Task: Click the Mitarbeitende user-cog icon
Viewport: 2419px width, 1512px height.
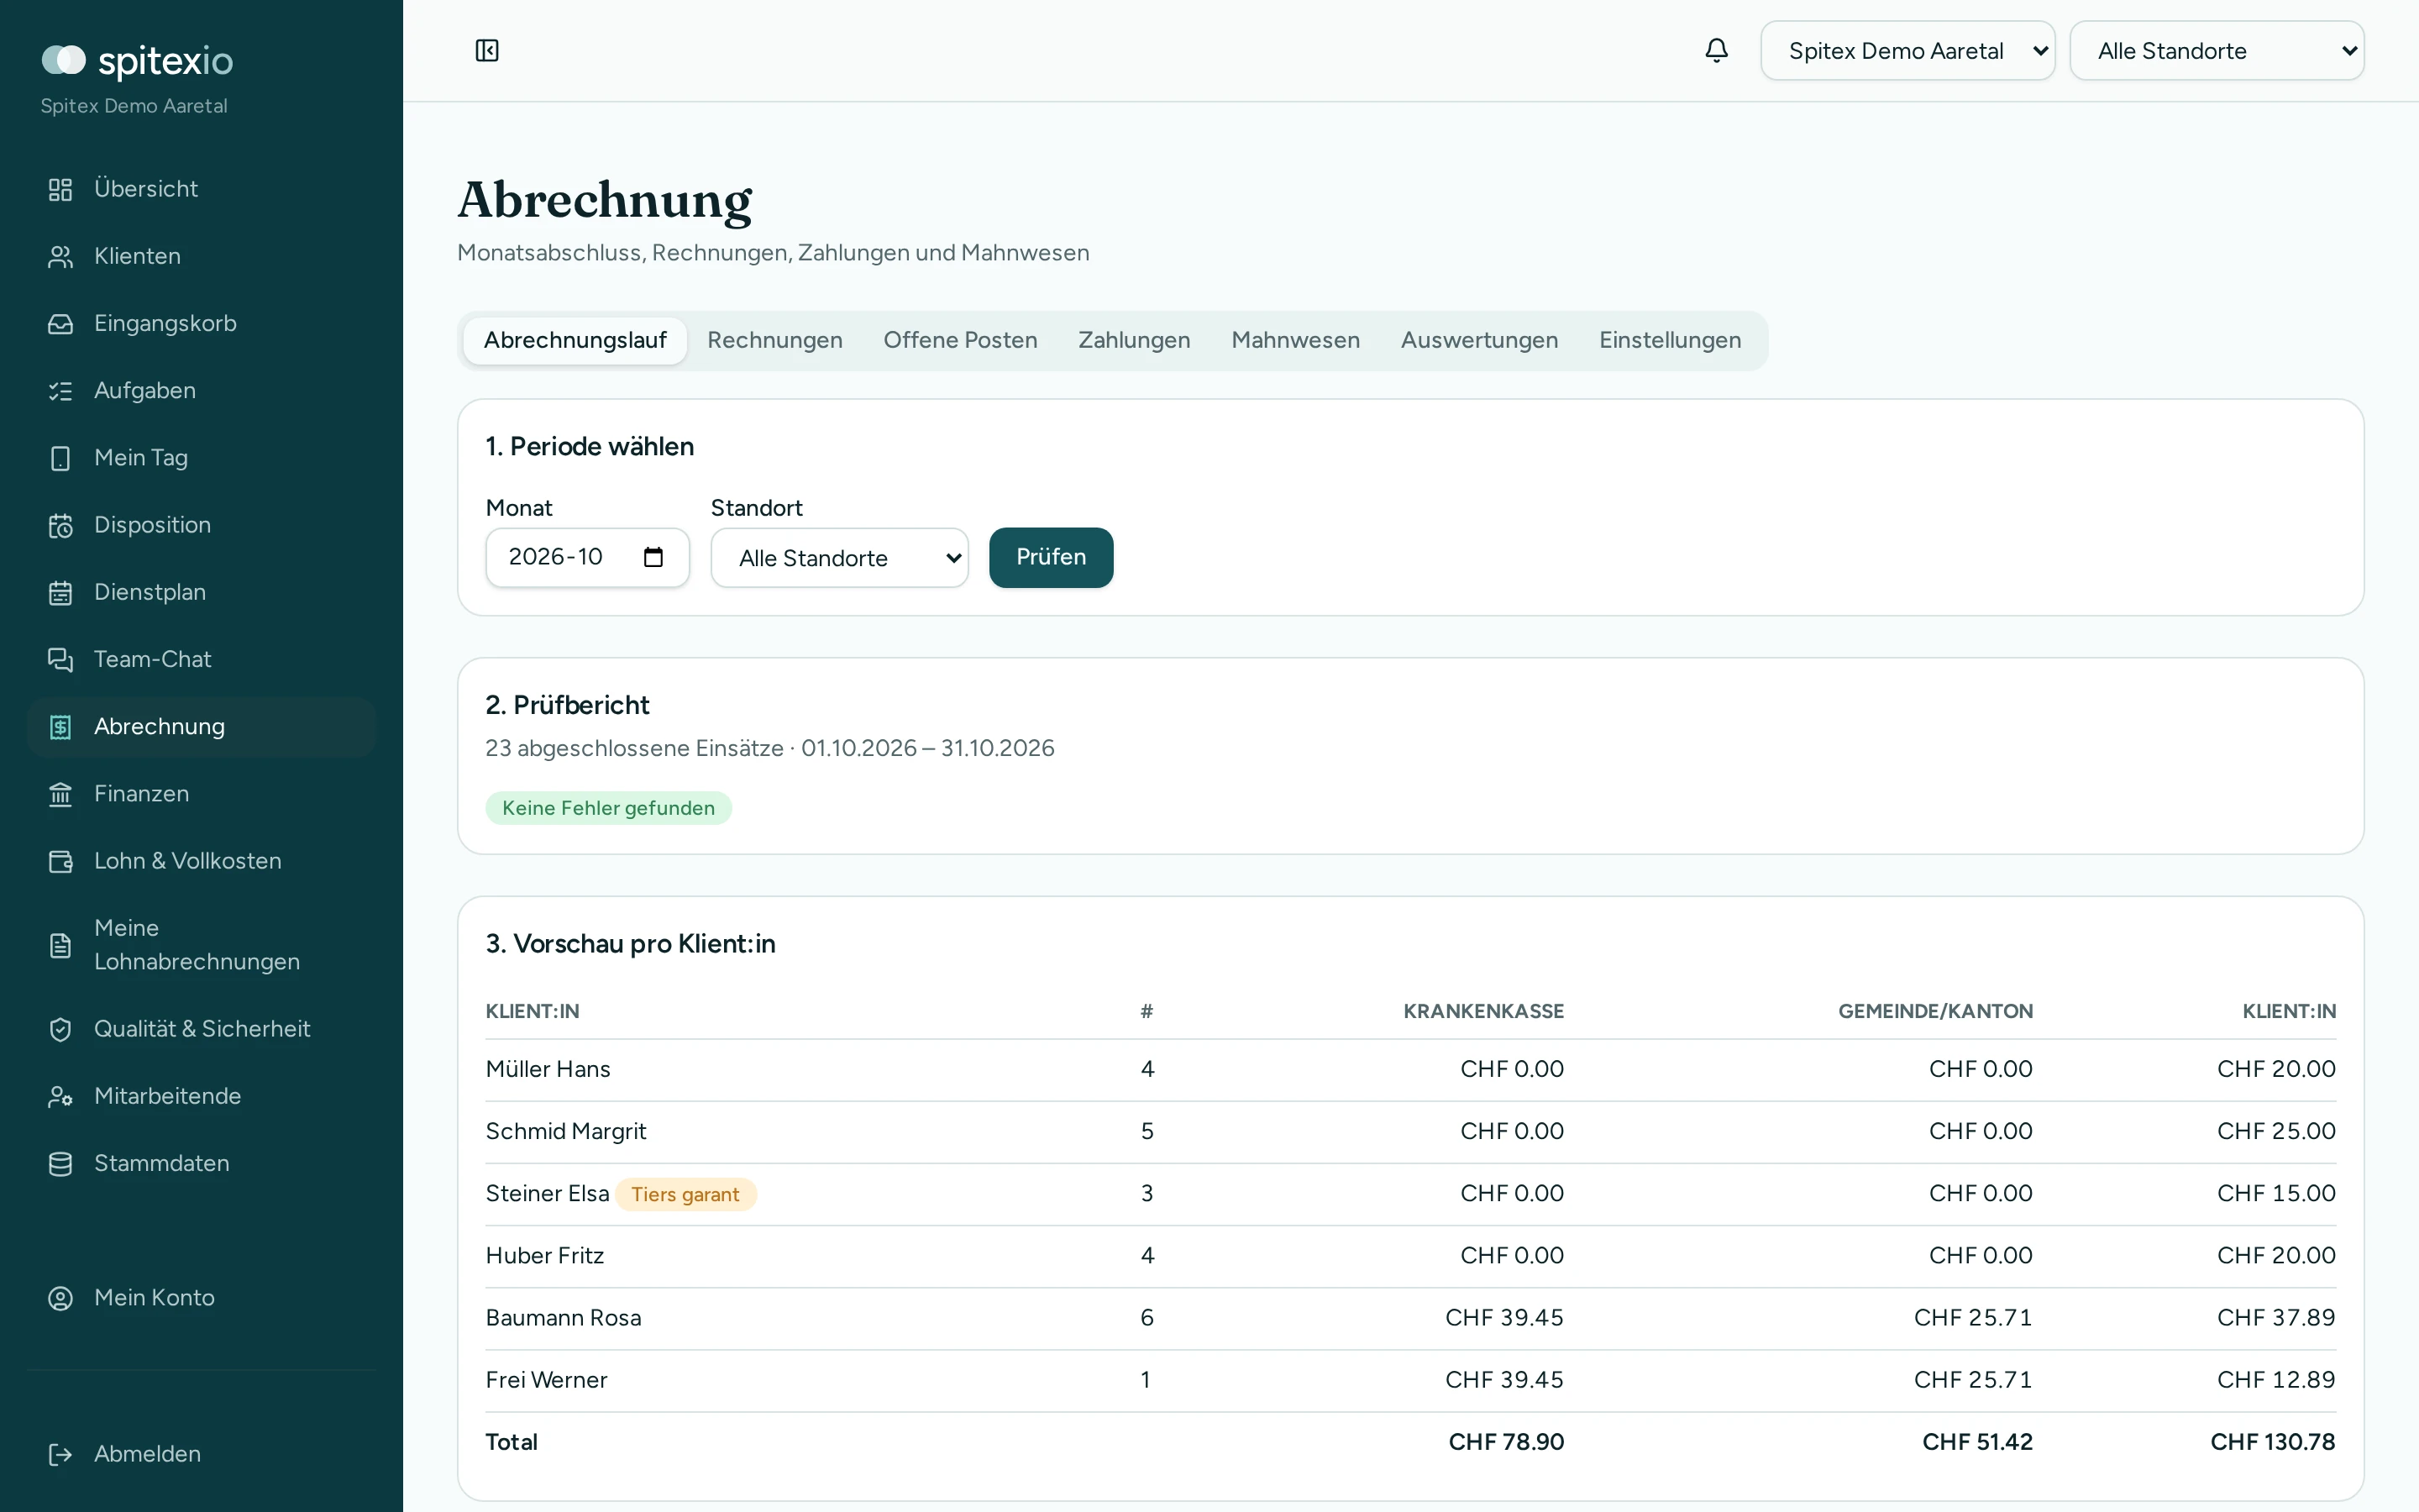Action: click(x=60, y=1096)
